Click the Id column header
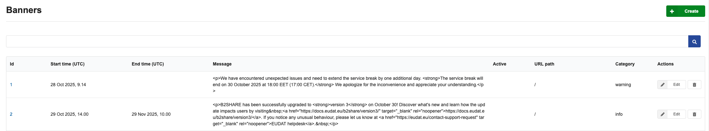 click(x=12, y=64)
